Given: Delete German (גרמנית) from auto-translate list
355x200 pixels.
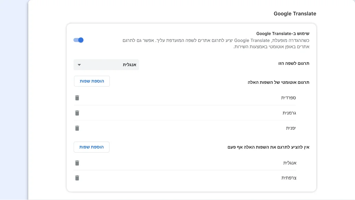Looking at the screenshot, I should click(x=77, y=113).
